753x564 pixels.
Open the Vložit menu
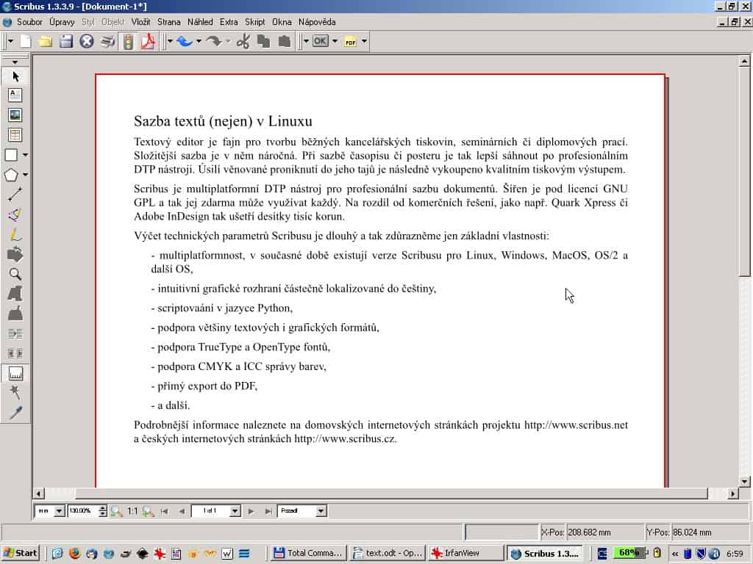(x=140, y=22)
